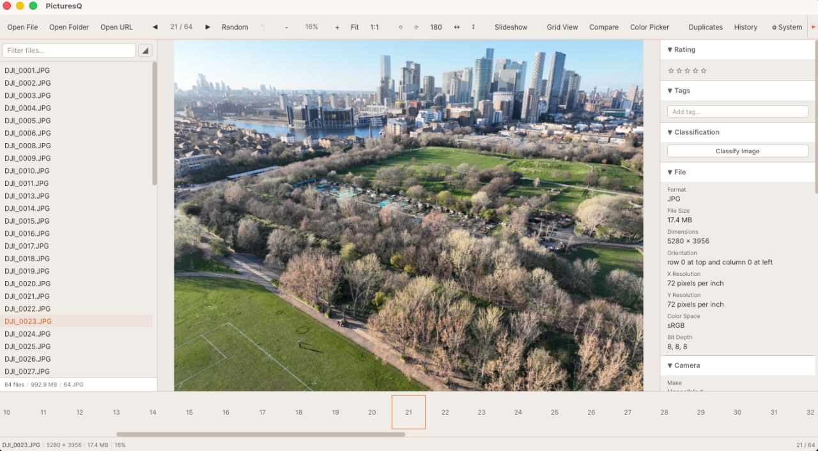Open File from the toolbar
The height and width of the screenshot is (451, 818).
(22, 27)
